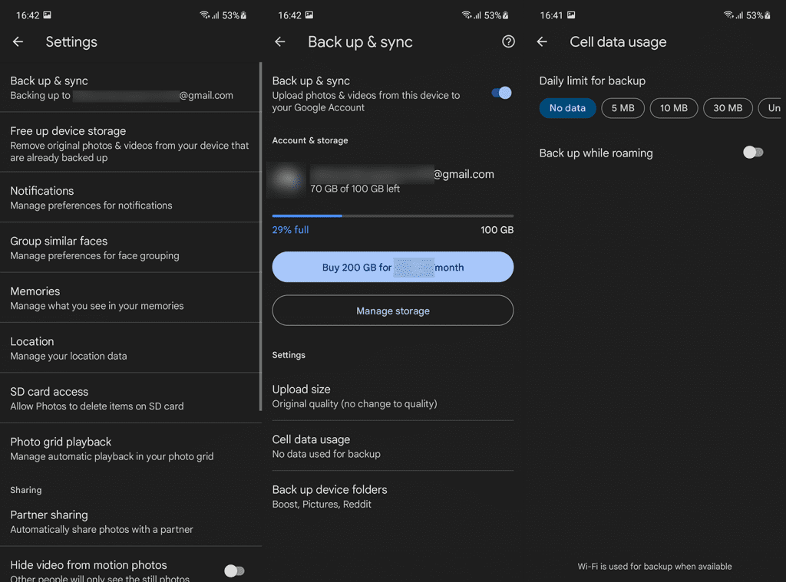This screenshot has height=582, width=786.
Task: Tap battery icon in Cell data usage status bar
Action: point(768,15)
